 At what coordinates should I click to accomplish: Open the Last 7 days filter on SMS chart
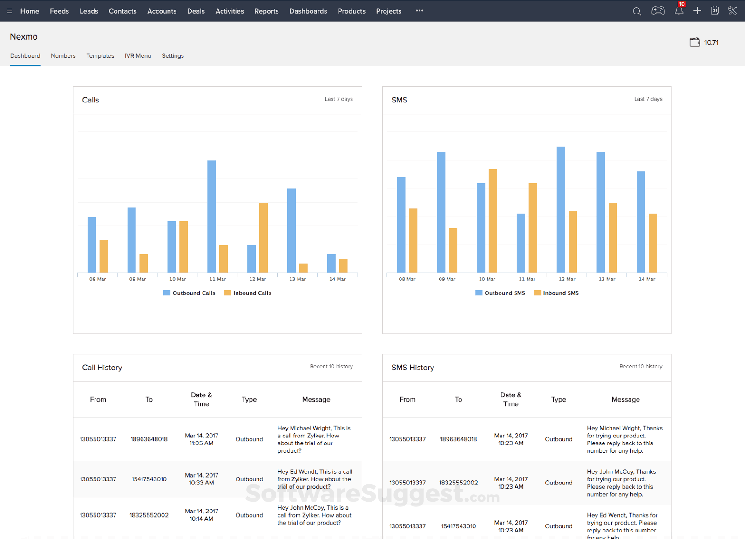point(648,99)
